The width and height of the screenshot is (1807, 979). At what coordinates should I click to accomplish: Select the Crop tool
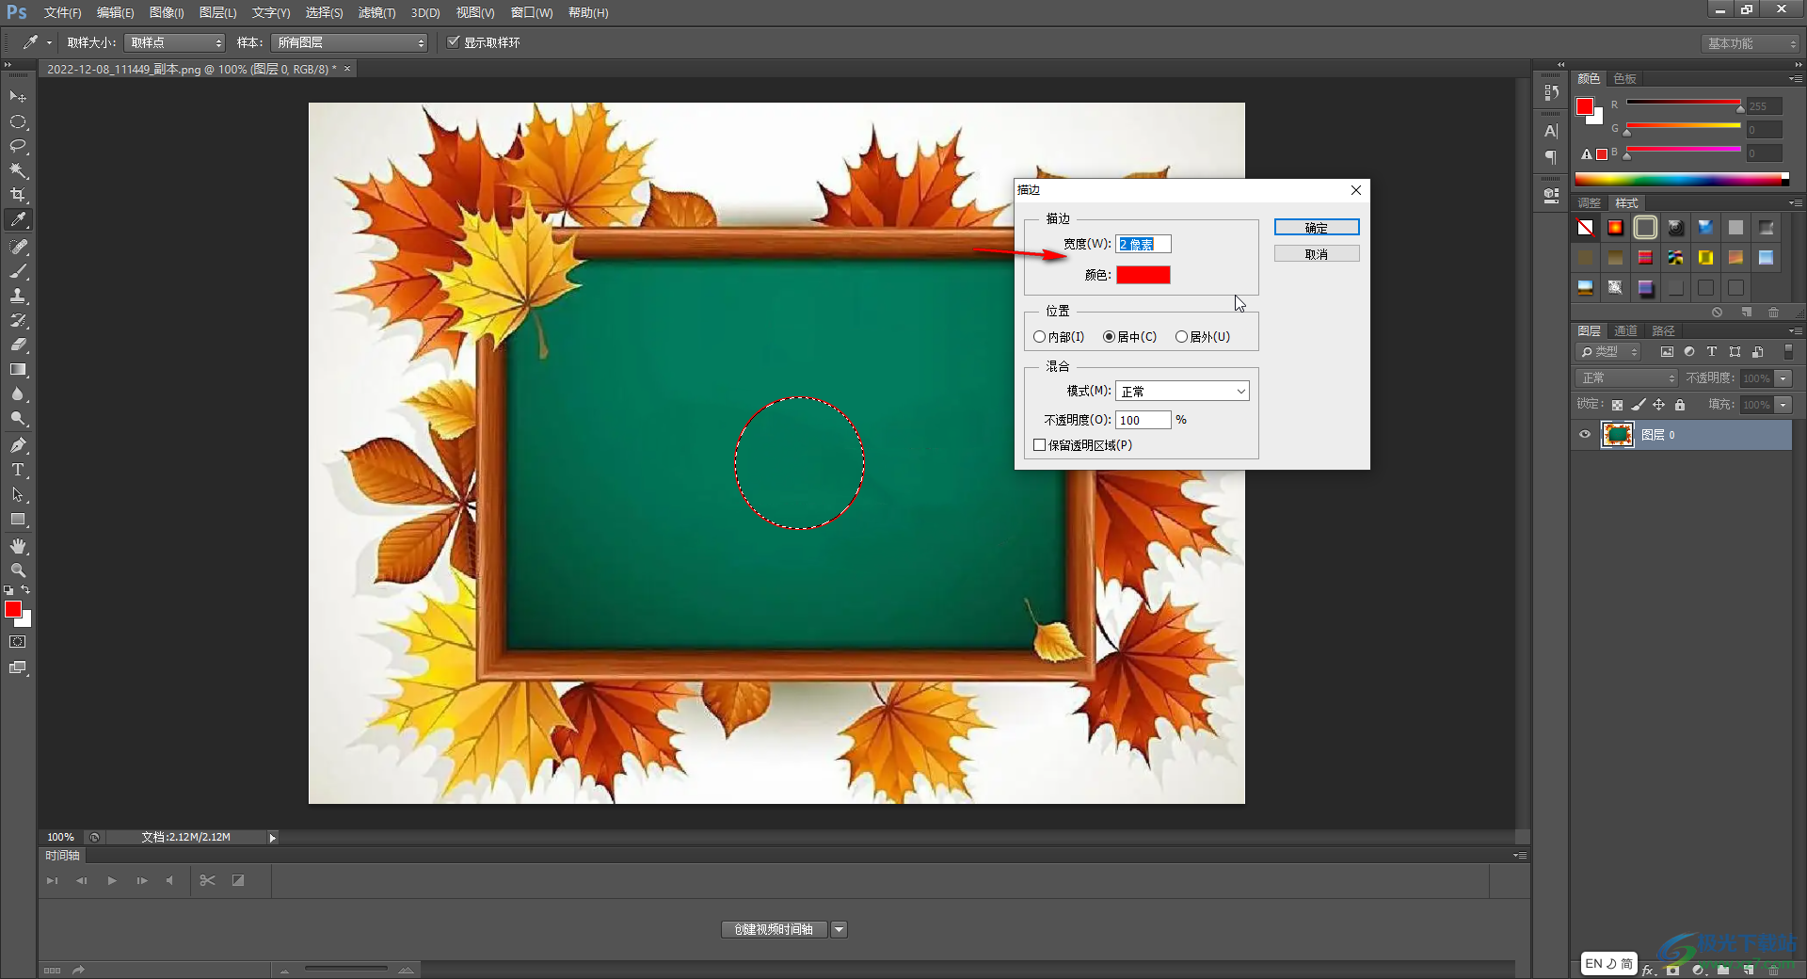coord(18,195)
